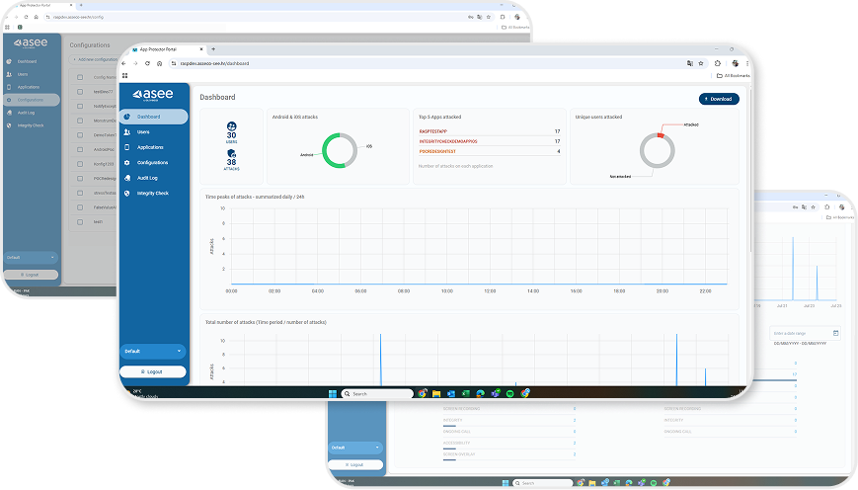Check the test1 configuration row checkbox
858x490 pixels.
79,222
